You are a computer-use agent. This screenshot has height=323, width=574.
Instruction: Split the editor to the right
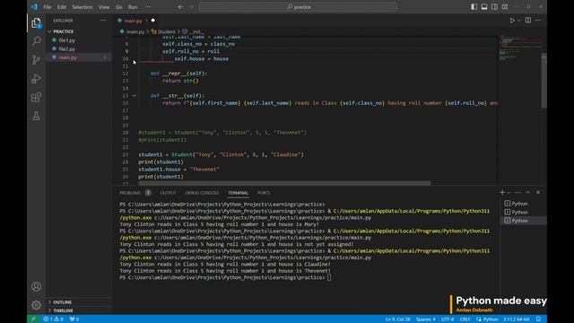tap(528, 21)
